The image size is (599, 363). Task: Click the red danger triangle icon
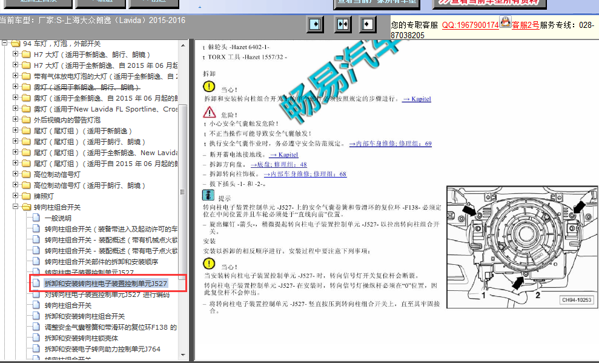210,112
